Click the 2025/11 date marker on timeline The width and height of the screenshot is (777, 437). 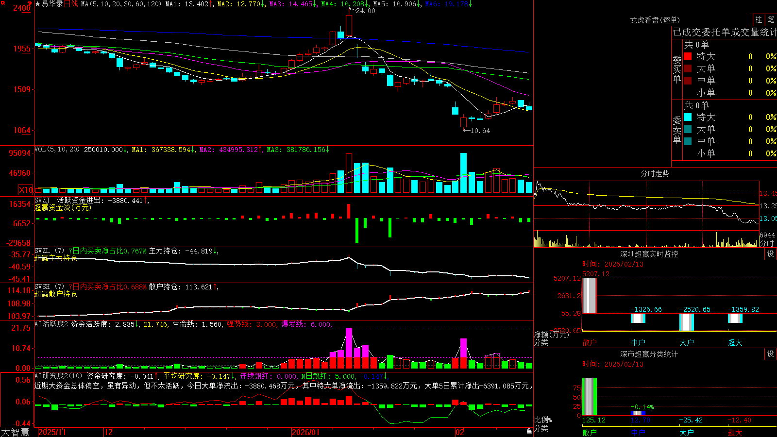(x=52, y=432)
